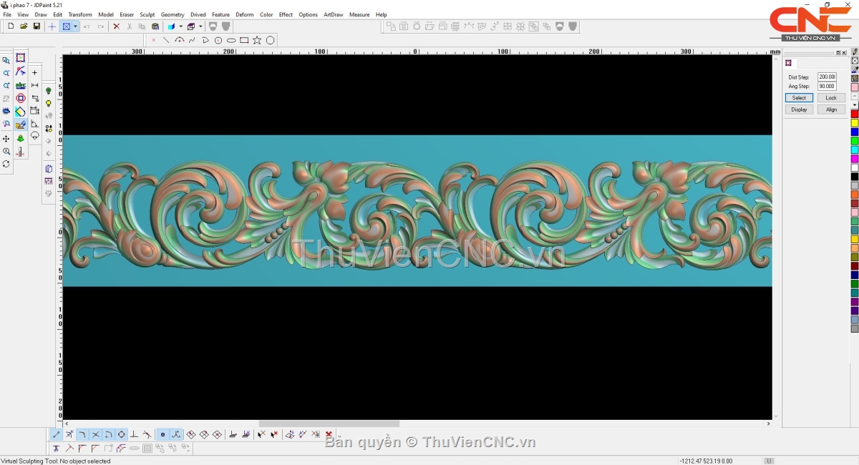Click the Save file icon
Screen dimensions: 859x465
pos(37,26)
